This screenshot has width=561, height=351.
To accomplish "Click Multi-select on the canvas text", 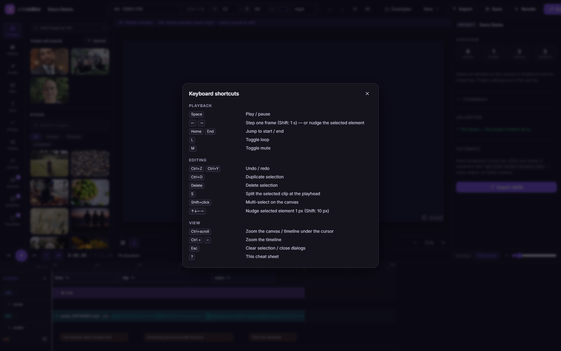I will tap(272, 202).
